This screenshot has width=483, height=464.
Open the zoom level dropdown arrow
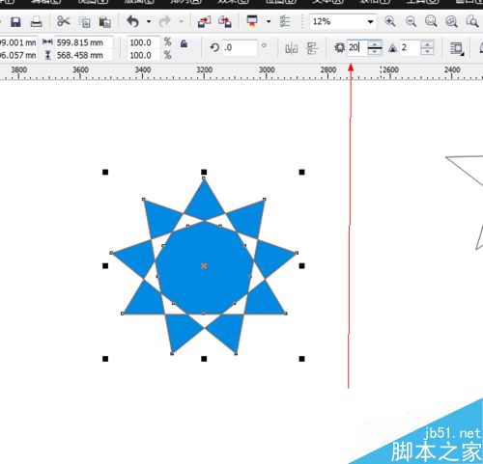tap(370, 22)
